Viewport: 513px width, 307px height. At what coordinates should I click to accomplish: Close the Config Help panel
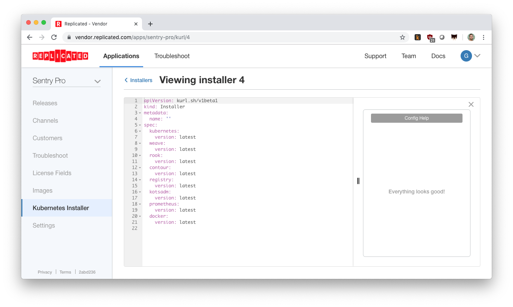point(471,104)
